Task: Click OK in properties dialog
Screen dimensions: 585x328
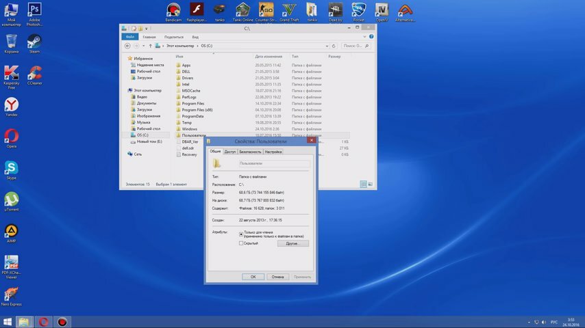Action: pyautogui.click(x=253, y=277)
